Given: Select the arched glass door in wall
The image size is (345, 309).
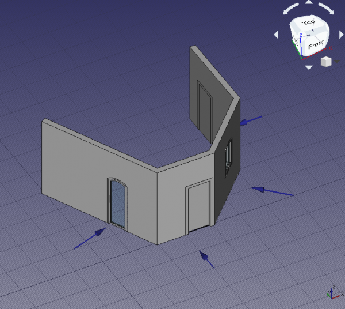Looking at the screenshot, I should tap(118, 204).
